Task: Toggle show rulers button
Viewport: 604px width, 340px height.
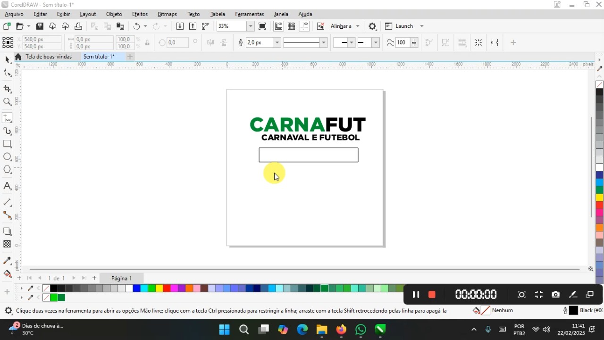Action: click(278, 26)
